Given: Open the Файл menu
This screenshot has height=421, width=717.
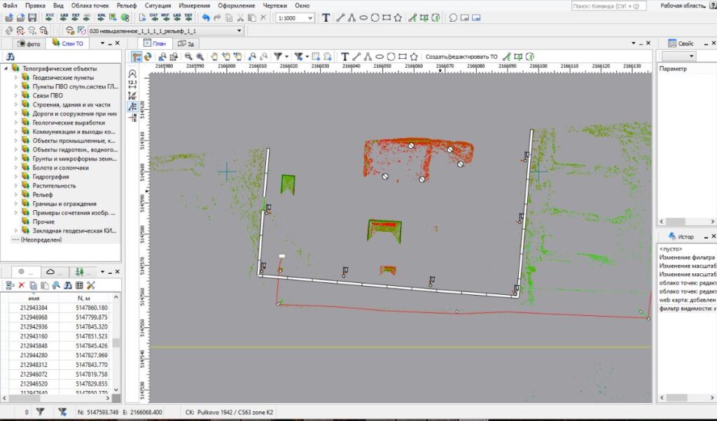Looking at the screenshot, I should pos(10,6).
